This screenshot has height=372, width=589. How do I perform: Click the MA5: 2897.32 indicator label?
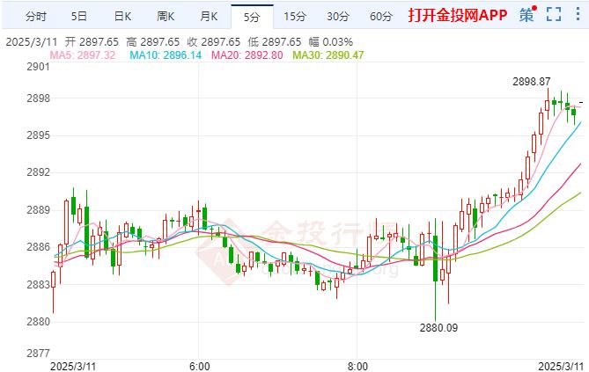[83, 55]
